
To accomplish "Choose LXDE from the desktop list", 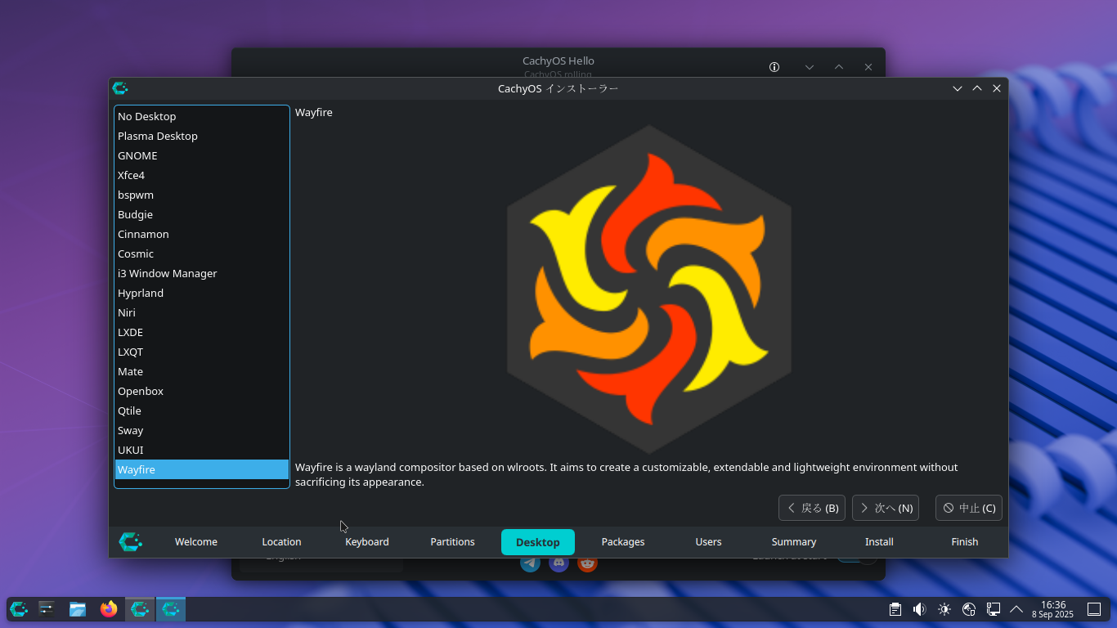I will [202, 332].
